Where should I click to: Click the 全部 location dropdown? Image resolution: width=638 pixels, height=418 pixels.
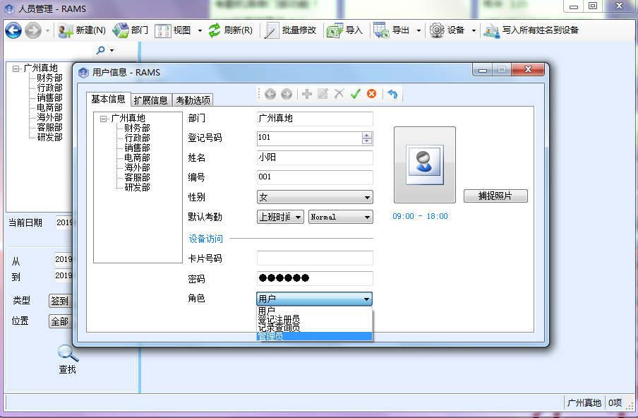click(x=60, y=321)
